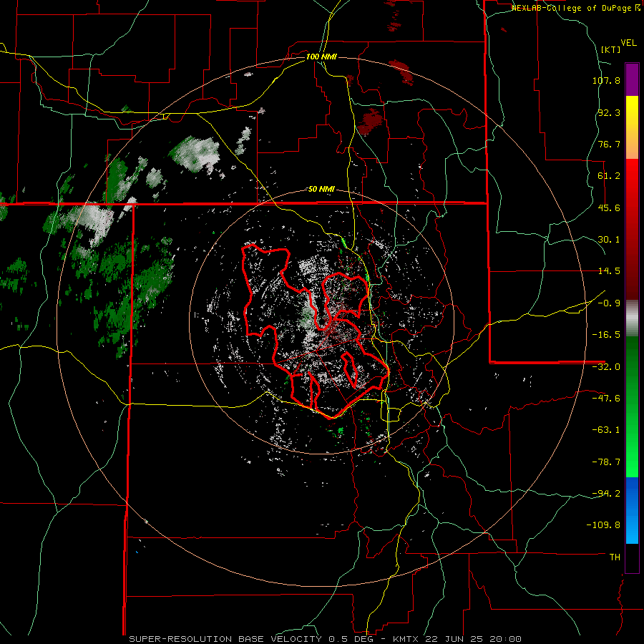Click the 92.3 velocity scale value
The height and width of the screenshot is (644, 644).
tap(609, 112)
